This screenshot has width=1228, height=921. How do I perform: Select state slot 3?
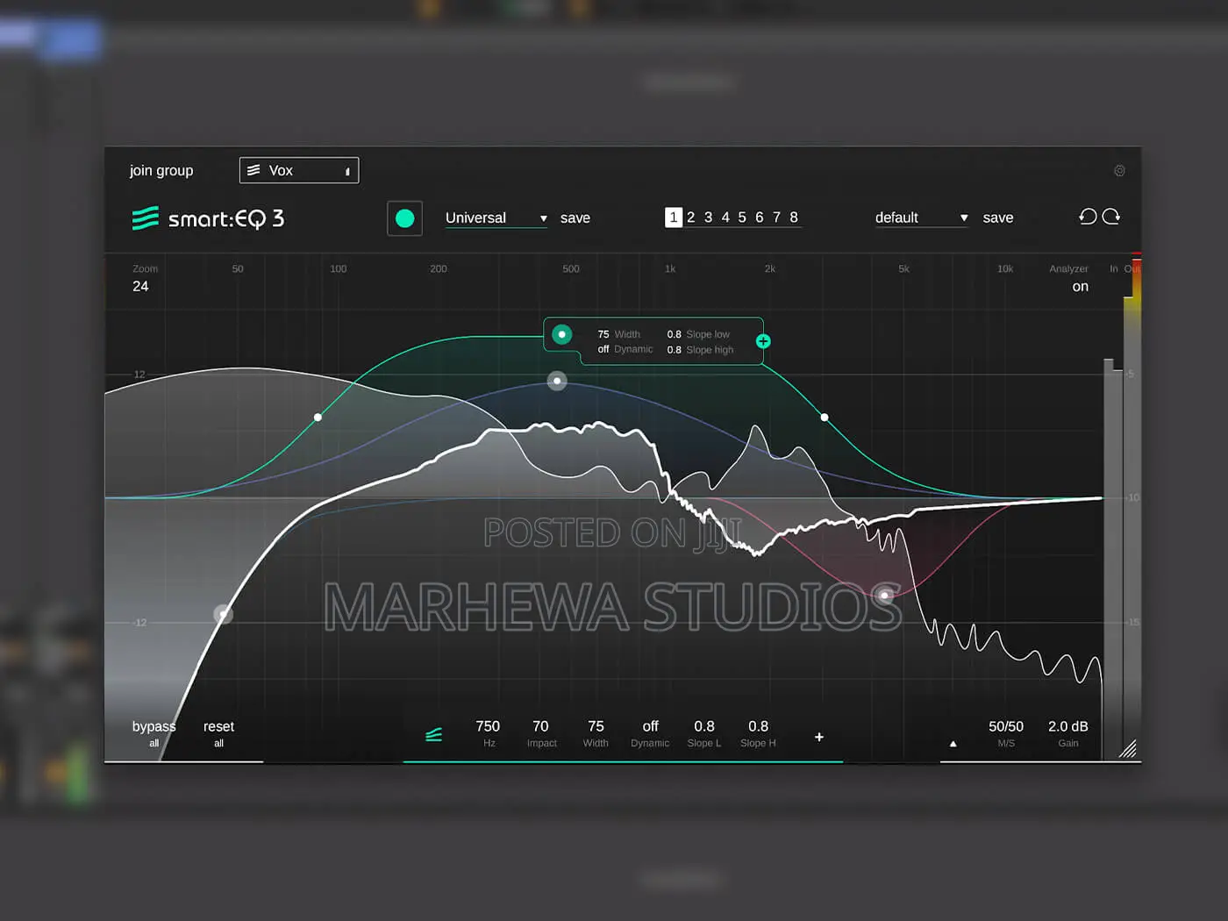tap(708, 217)
